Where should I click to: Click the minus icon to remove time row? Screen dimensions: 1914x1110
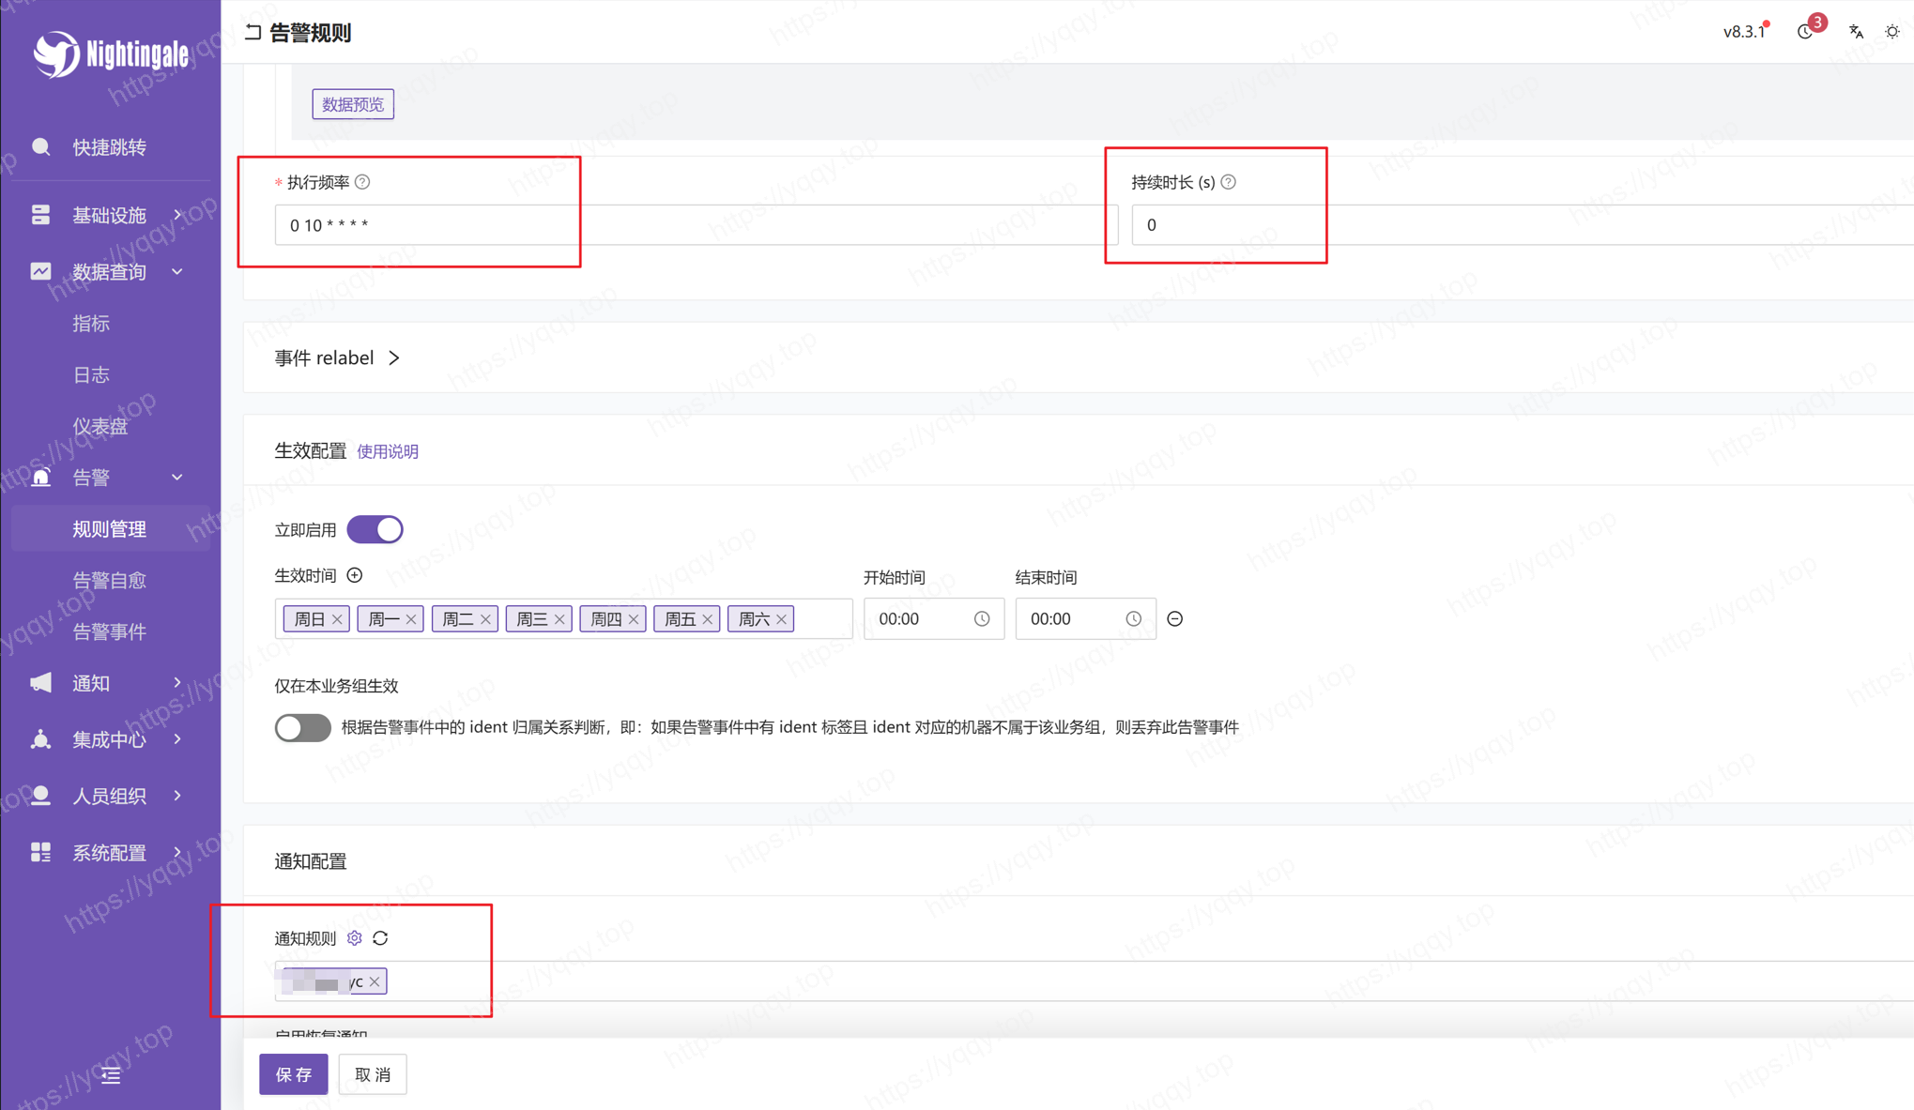tap(1174, 619)
